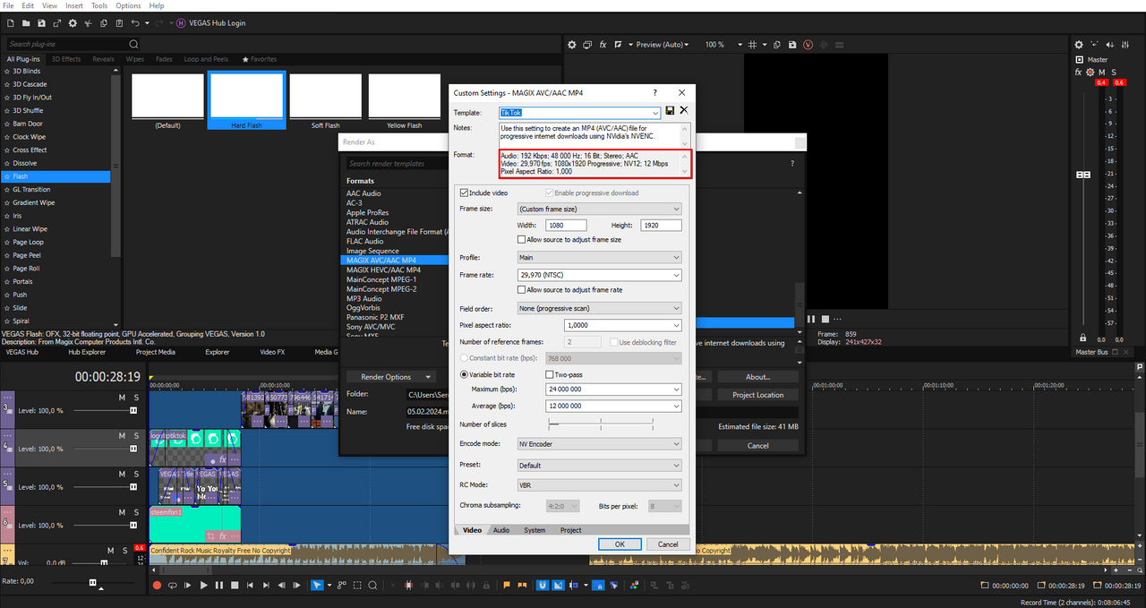This screenshot has width=1146, height=608.
Task: Open a project with the folder icon
Action: [27, 22]
